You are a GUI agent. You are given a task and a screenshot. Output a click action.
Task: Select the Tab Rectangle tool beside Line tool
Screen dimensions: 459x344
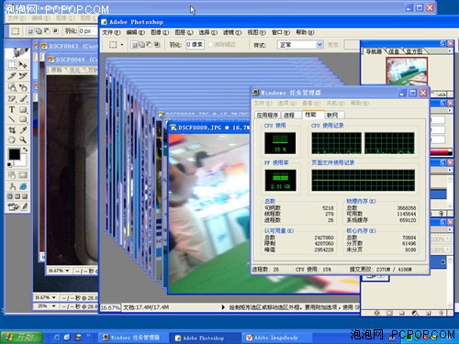23,119
